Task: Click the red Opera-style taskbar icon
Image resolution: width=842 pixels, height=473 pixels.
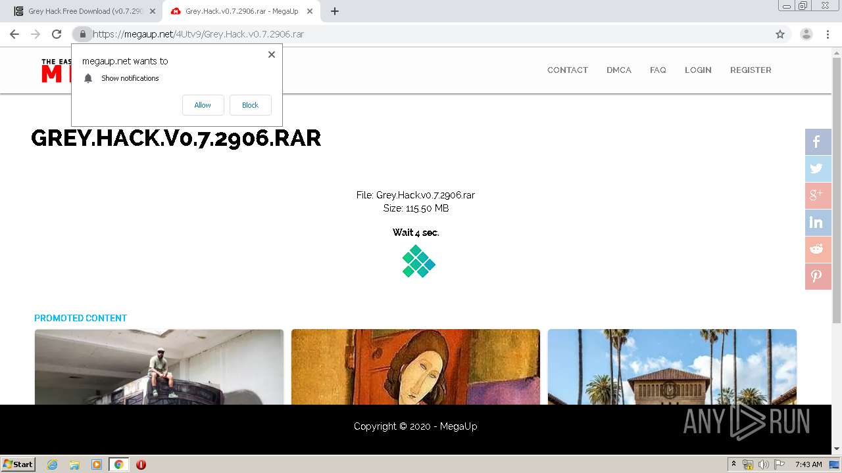Action: 141,464
